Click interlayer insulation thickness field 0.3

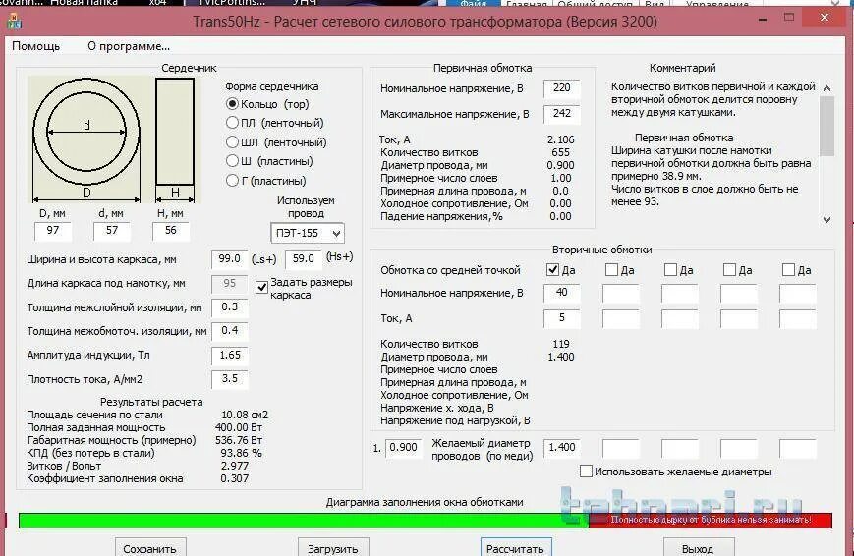tap(229, 307)
